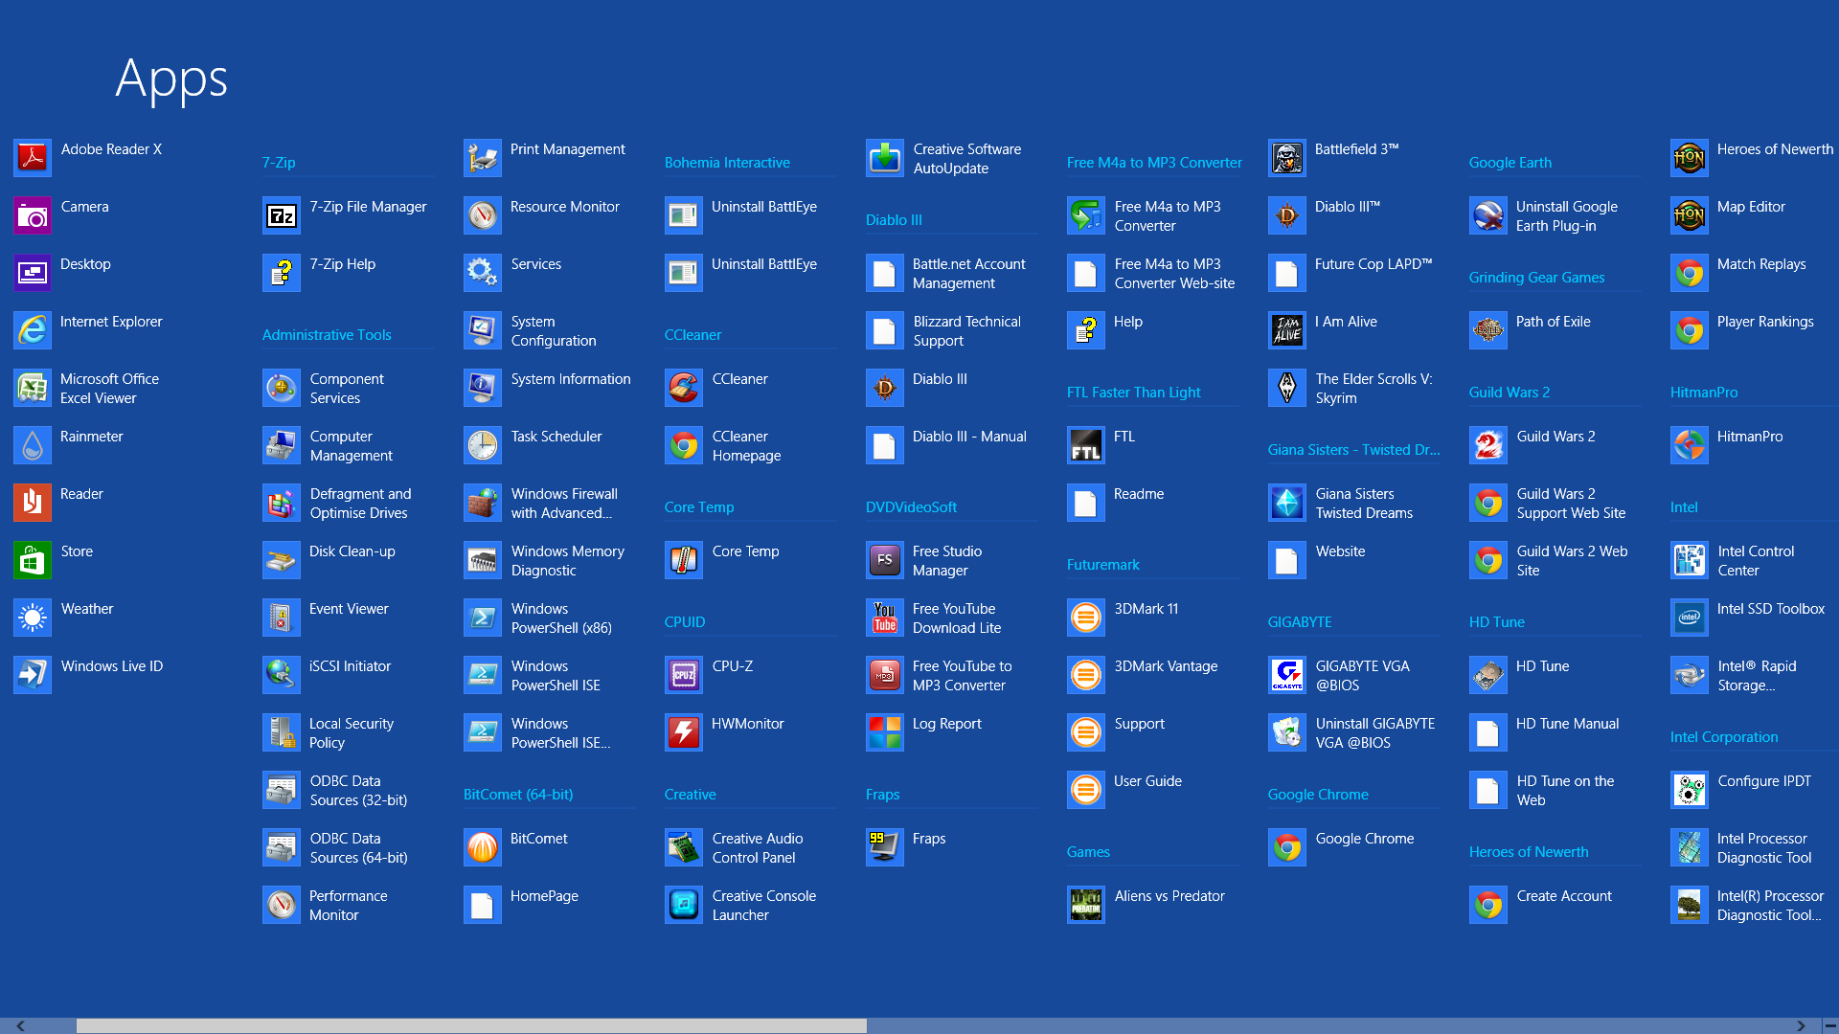Open Creative Console Launcher entry
Image resolution: width=1839 pixels, height=1034 pixels.
tap(741, 905)
